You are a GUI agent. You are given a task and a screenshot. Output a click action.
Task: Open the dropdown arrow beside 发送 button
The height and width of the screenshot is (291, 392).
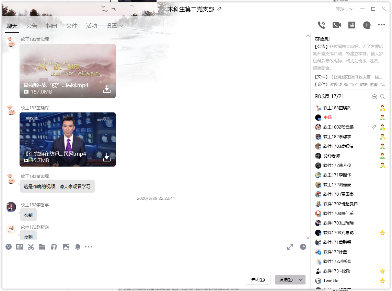pos(301,280)
